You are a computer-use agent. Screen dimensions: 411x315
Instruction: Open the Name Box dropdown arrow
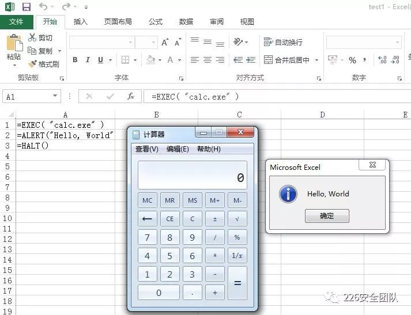pyautogui.click(x=55, y=96)
